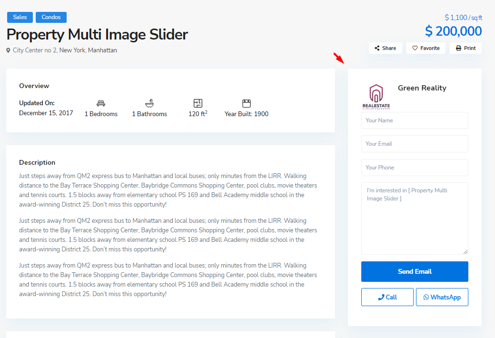Click the $ 1,100 / sq ft price
Viewport: 495px width, 338px height.
click(x=463, y=17)
